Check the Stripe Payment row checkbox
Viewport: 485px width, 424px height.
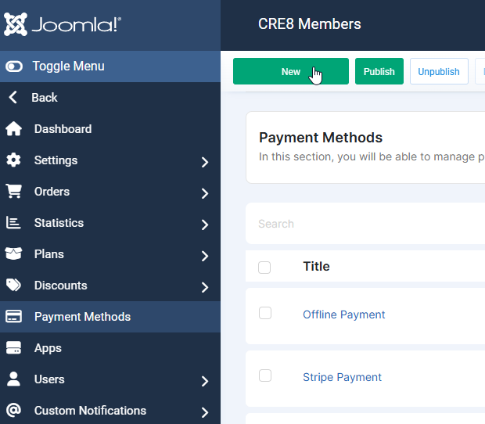[x=265, y=375]
